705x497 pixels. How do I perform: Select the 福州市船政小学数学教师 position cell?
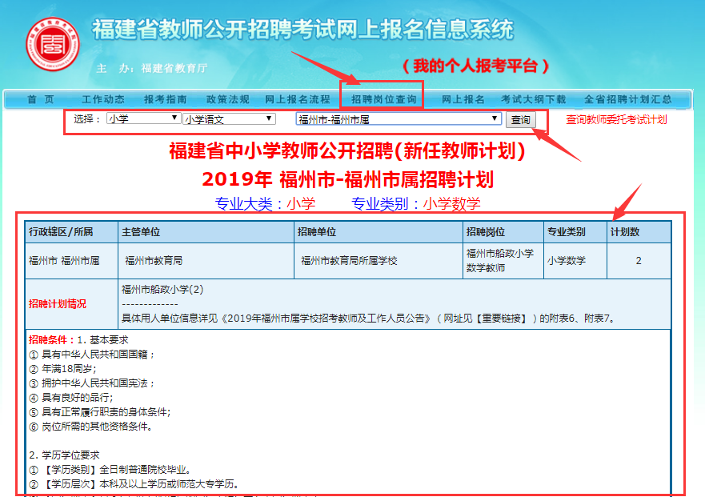pos(500,261)
